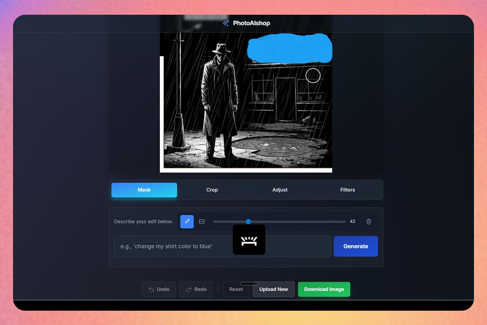The width and height of the screenshot is (487, 325).
Task: Open the Filters tab
Action: click(x=348, y=190)
